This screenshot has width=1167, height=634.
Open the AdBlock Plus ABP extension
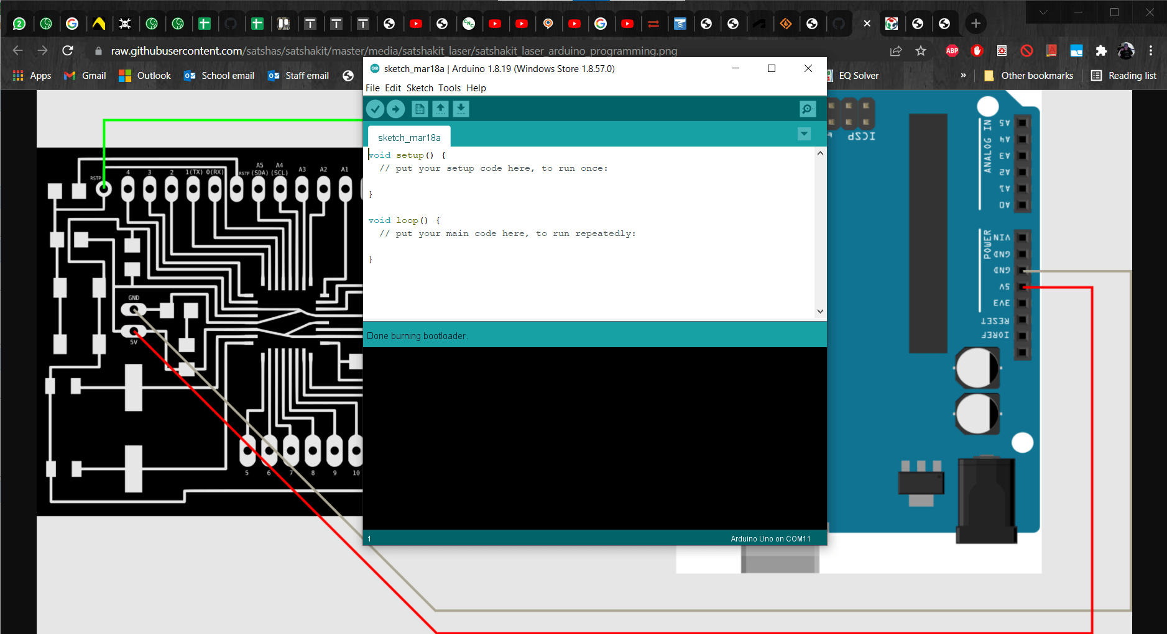click(x=952, y=51)
